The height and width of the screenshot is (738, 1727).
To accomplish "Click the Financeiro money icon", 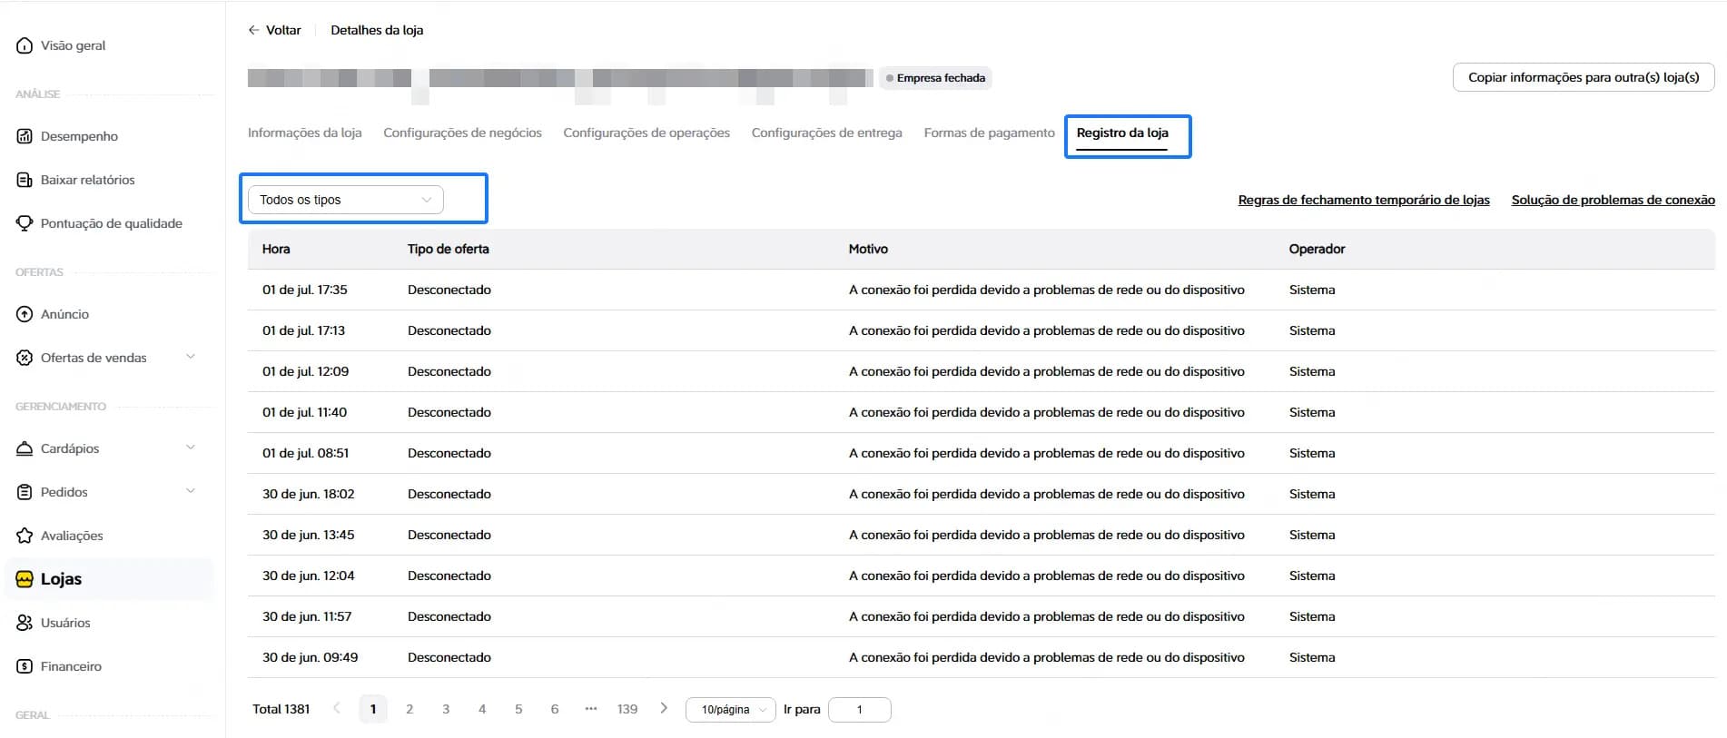I will (25, 666).
